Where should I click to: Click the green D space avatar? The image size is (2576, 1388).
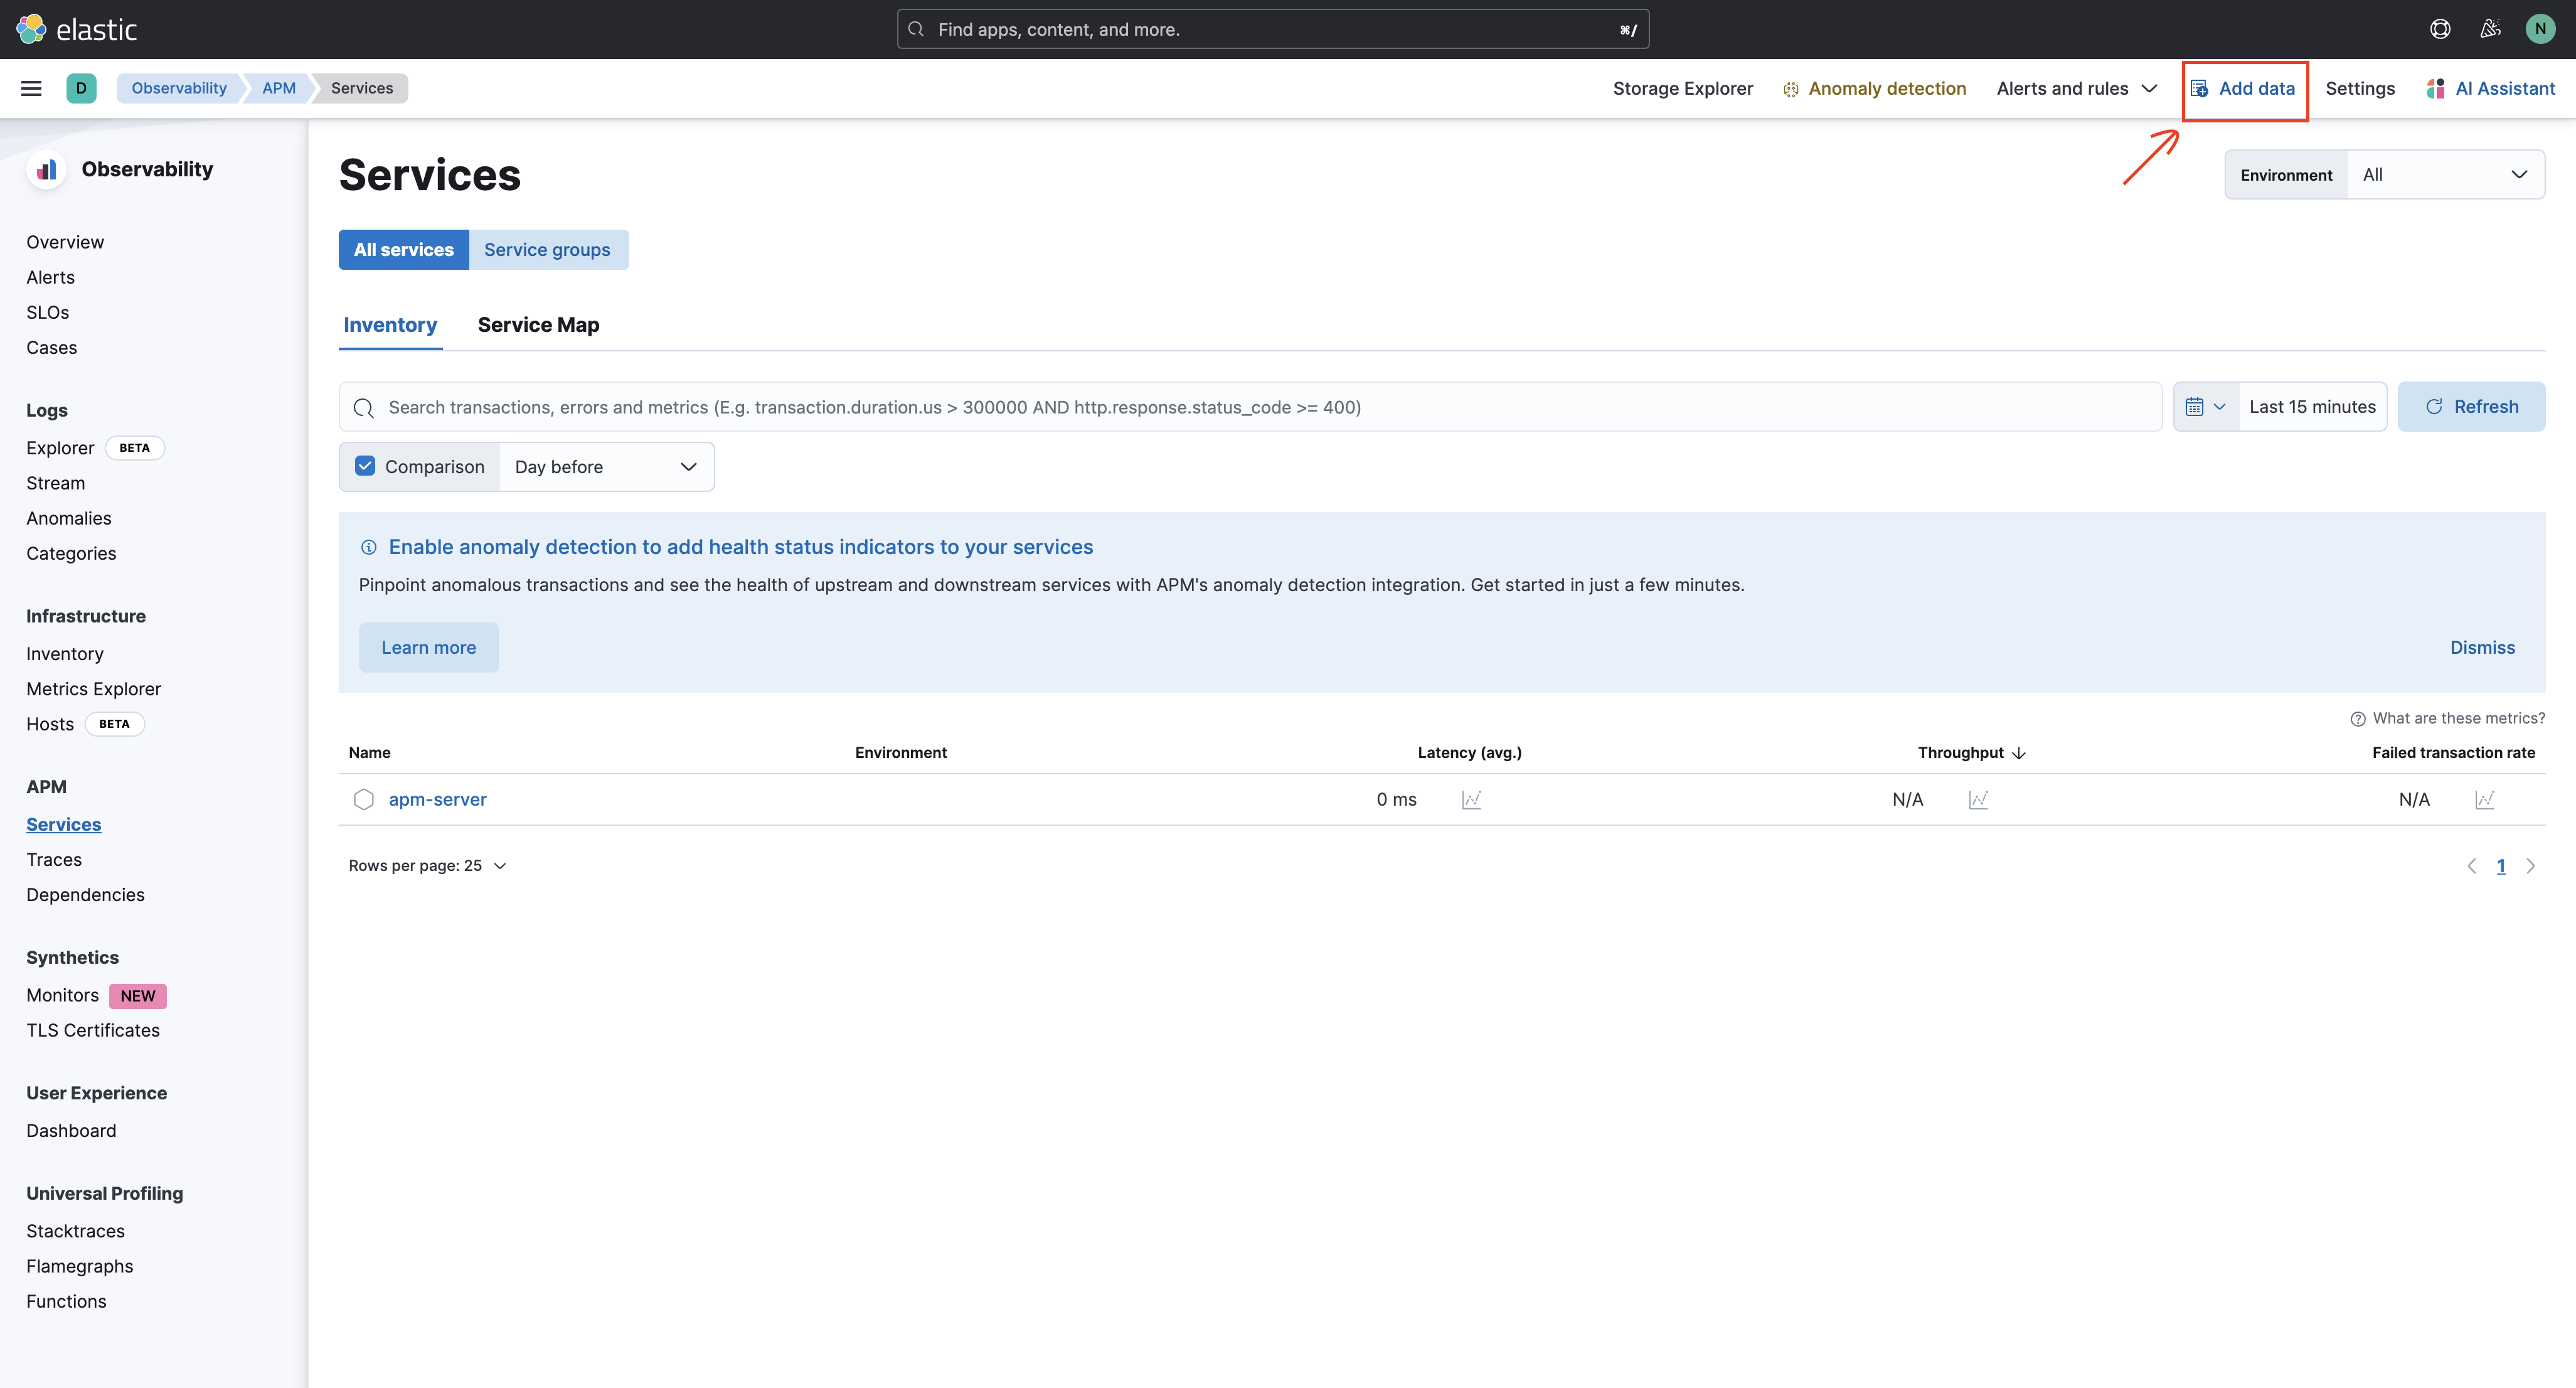(x=81, y=88)
